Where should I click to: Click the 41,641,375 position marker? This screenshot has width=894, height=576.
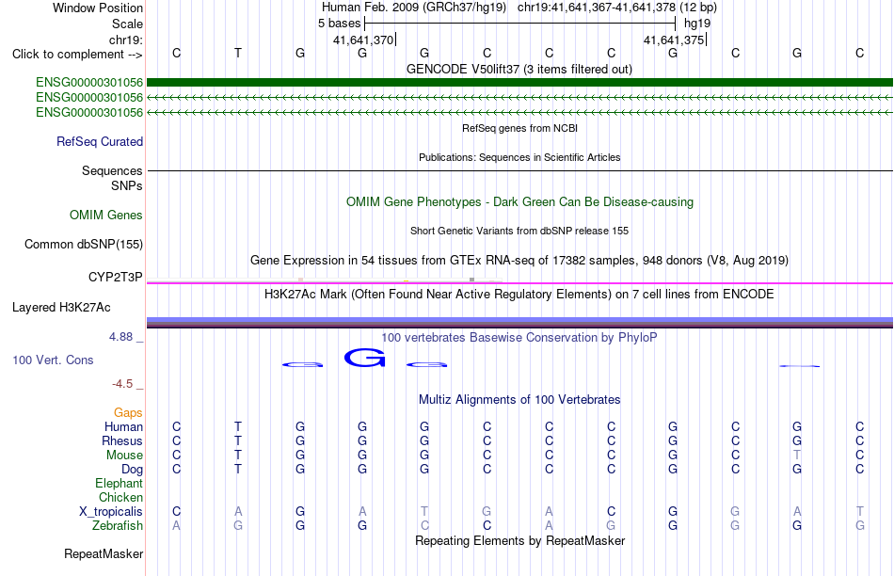(x=674, y=40)
